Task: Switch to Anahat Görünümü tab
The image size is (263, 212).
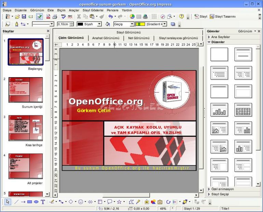Action: [x=106, y=38]
